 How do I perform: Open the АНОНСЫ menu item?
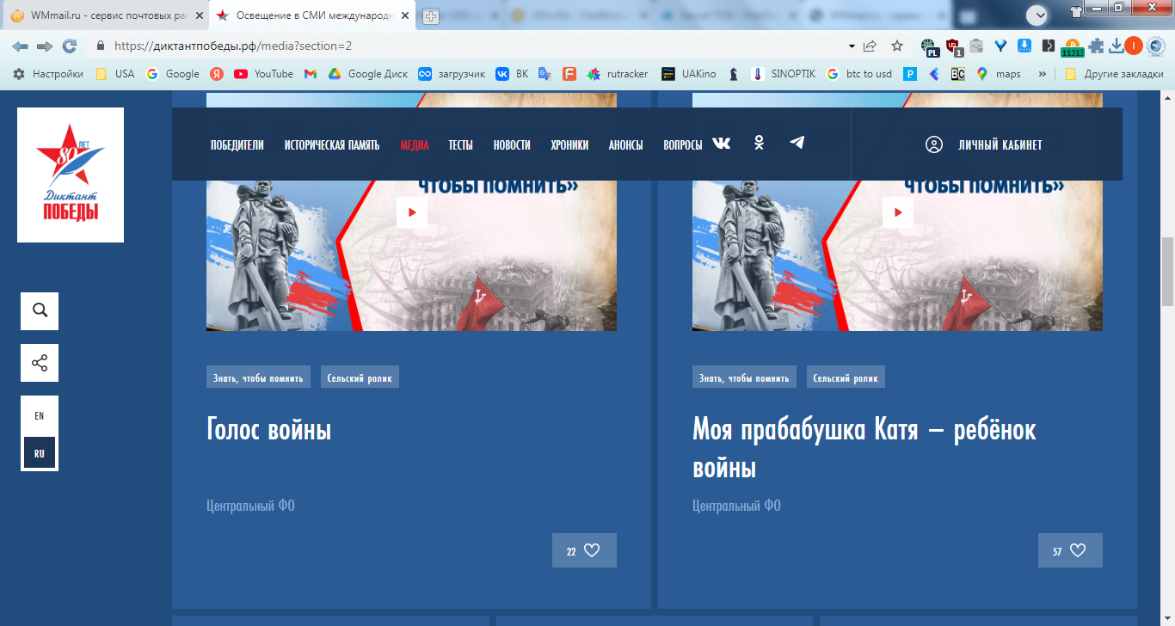[x=626, y=145]
